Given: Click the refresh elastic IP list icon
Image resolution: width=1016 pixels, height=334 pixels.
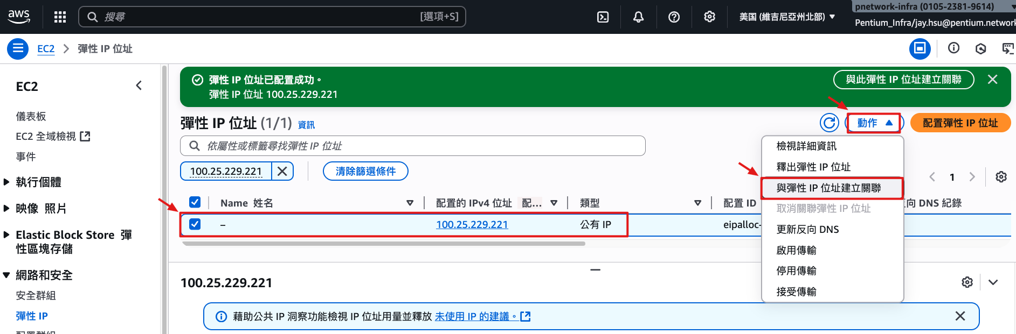Looking at the screenshot, I should coord(829,123).
